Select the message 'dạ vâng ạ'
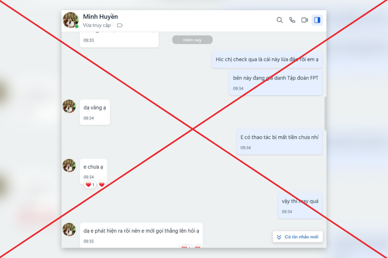Image resolution: width=388 pixels, height=258 pixels. (95, 112)
